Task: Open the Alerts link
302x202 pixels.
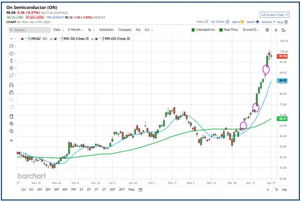Action: 236,22
